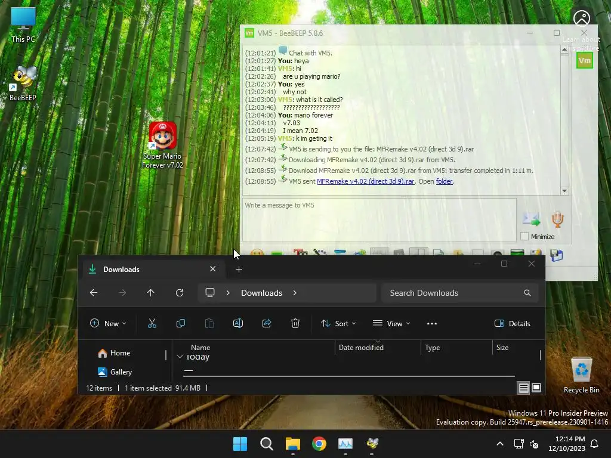Select the This PC desktop icon
611x458 pixels.
23,24
